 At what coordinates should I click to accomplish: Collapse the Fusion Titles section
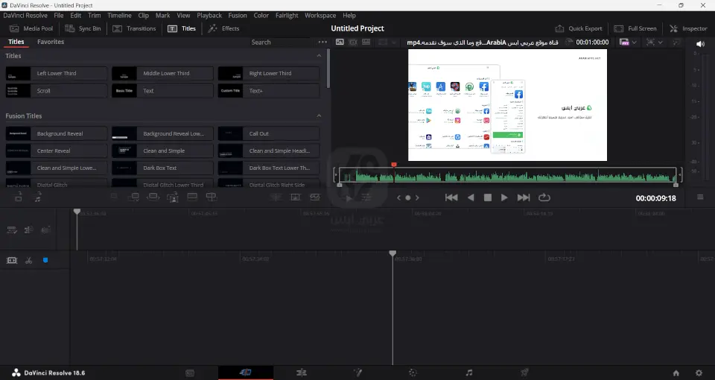pos(319,116)
